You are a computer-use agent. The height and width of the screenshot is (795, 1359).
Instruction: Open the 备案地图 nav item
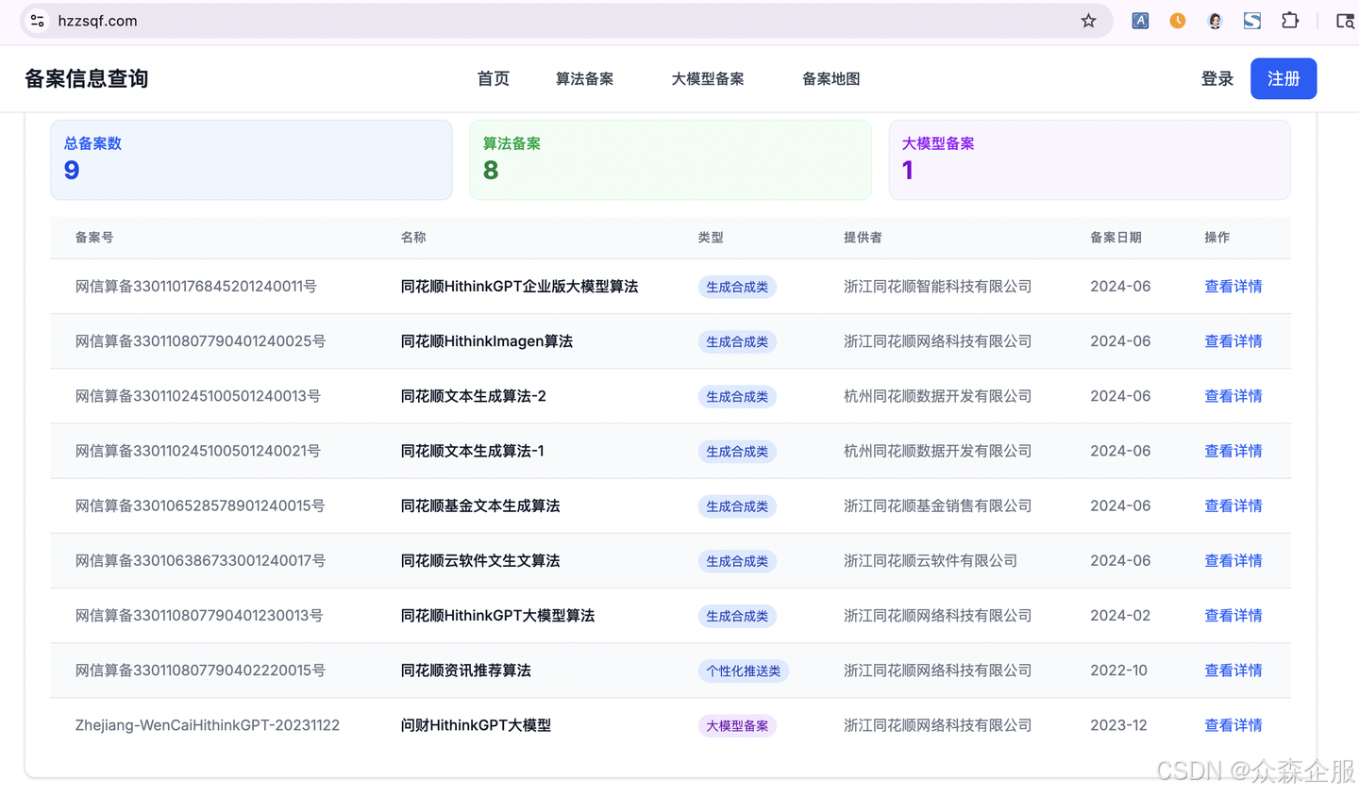(x=830, y=79)
